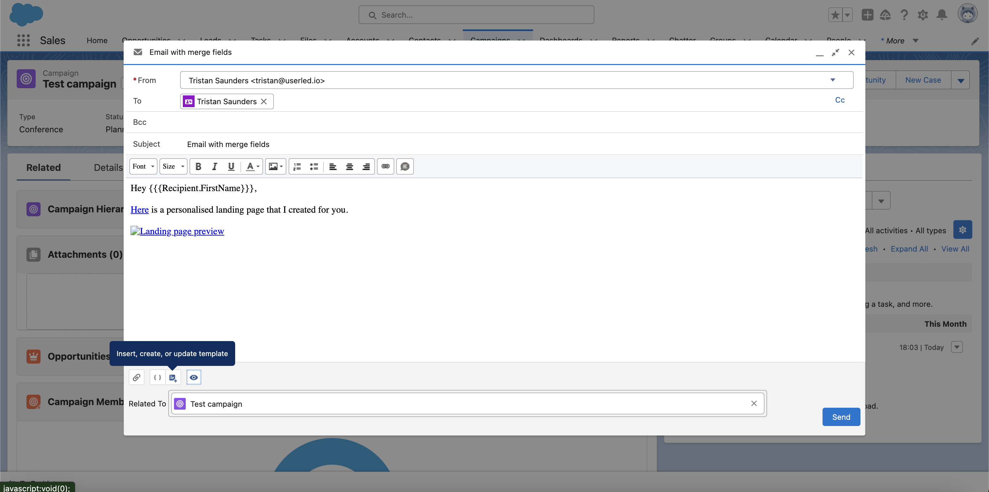Center align the email text
The height and width of the screenshot is (492, 989).
tap(349, 166)
